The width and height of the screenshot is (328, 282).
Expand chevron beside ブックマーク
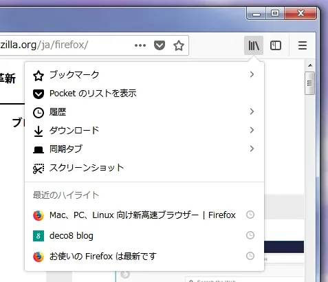(252, 74)
